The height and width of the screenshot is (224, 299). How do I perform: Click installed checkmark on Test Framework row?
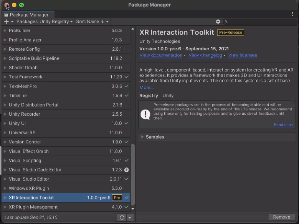tap(126, 77)
